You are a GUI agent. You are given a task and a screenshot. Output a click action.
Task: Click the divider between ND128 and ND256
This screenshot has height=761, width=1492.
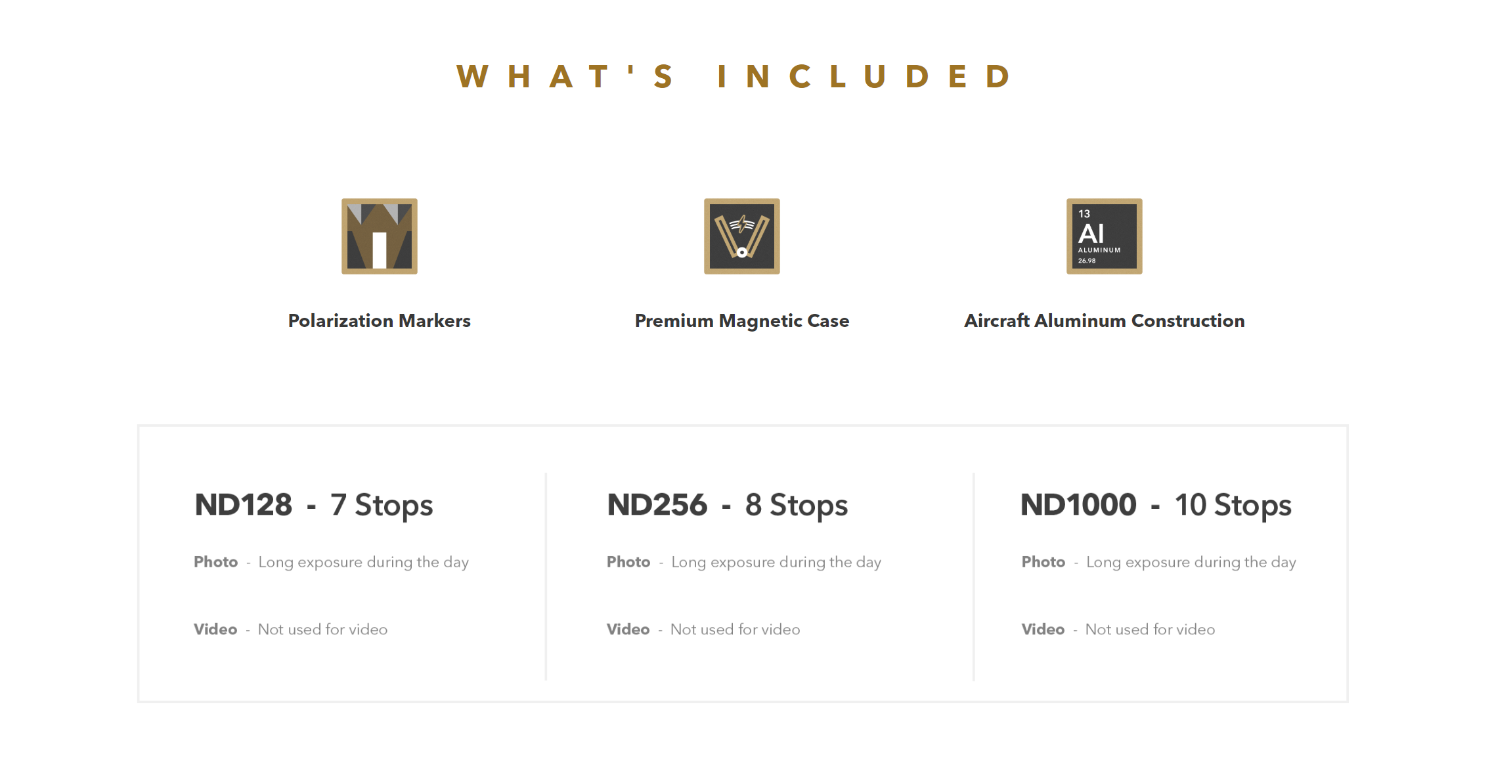tap(546, 576)
